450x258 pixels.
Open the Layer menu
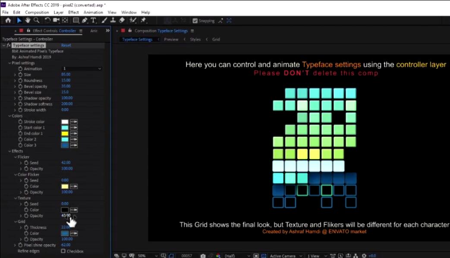(x=59, y=12)
